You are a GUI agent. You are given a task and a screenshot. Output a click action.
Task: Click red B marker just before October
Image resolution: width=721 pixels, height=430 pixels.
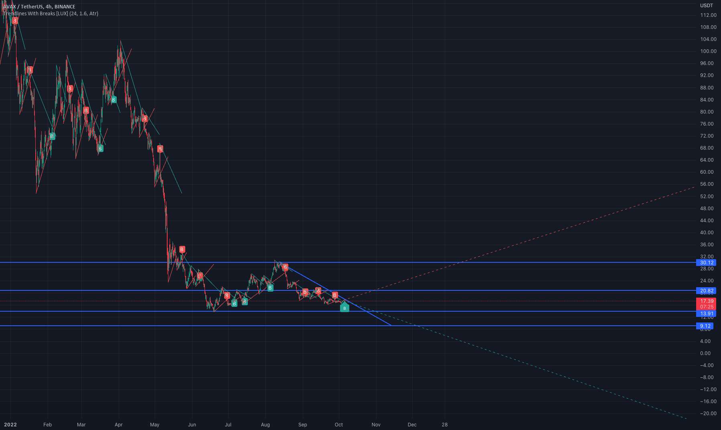click(335, 295)
